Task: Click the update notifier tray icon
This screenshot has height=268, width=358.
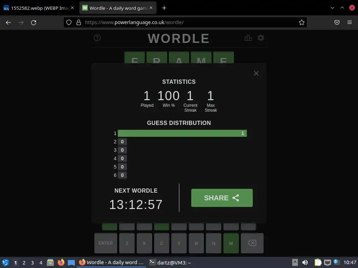Action: tap(336, 262)
